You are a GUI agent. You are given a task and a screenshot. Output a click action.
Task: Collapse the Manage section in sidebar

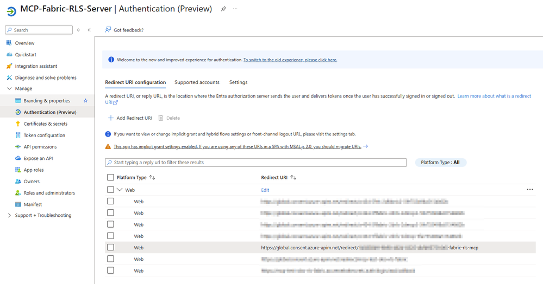pyautogui.click(x=9, y=88)
